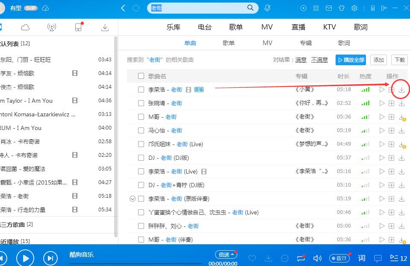Check the box for DJ - 老街+青柠 (DJ版)
Image resolution: width=410 pixels, height=266 pixels.
coord(141,185)
